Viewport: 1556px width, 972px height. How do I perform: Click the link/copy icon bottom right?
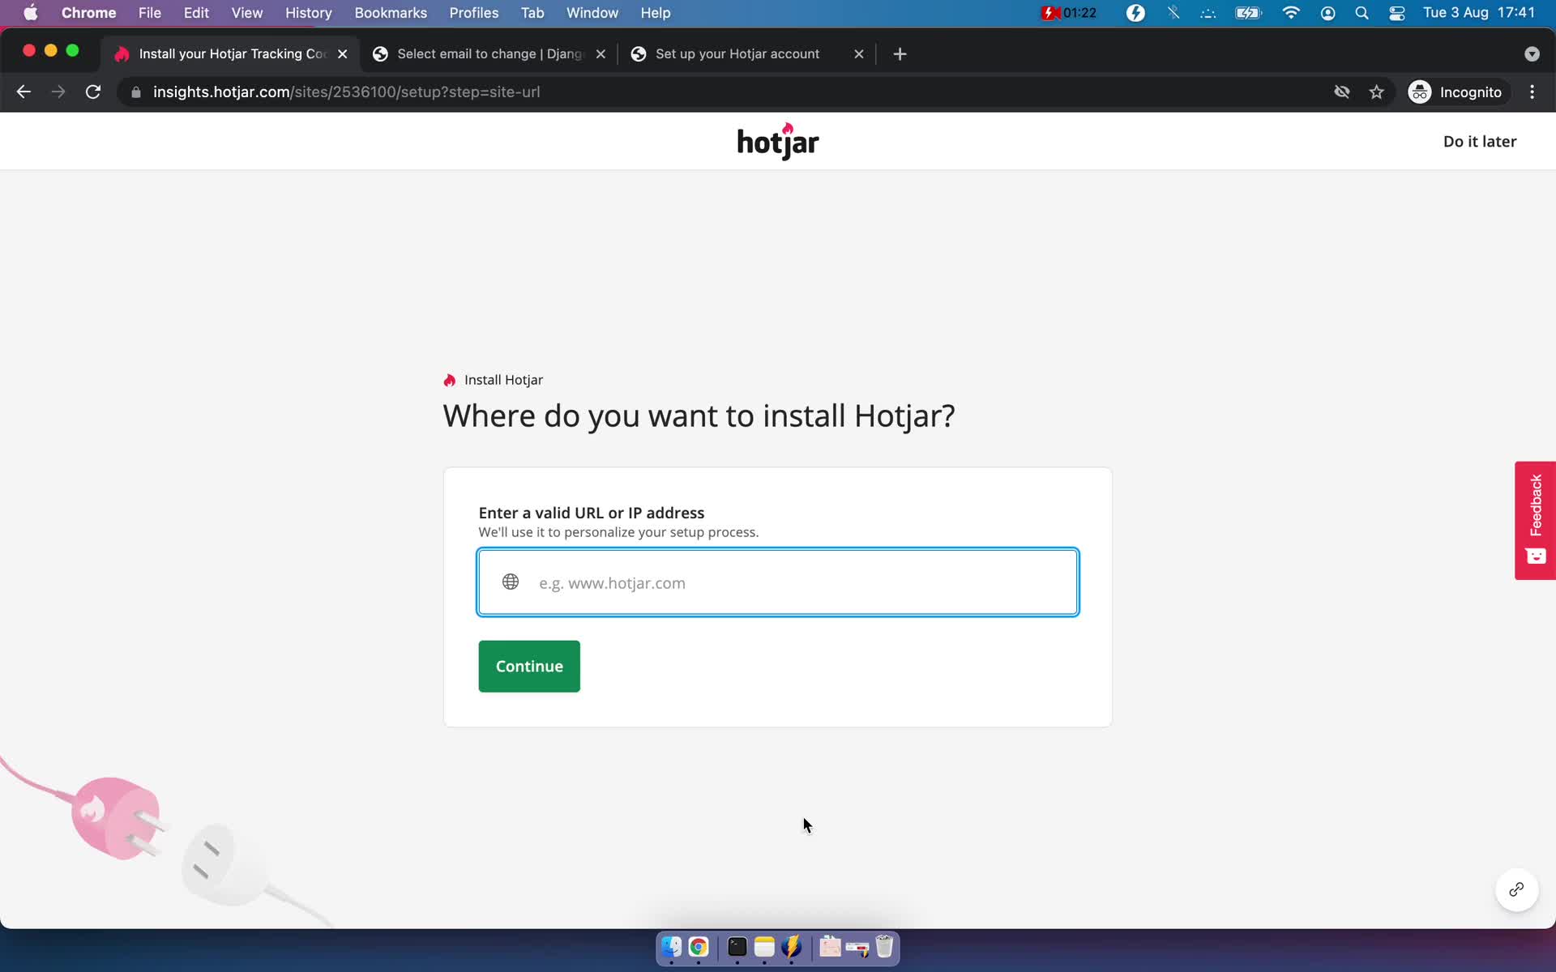coord(1515,889)
